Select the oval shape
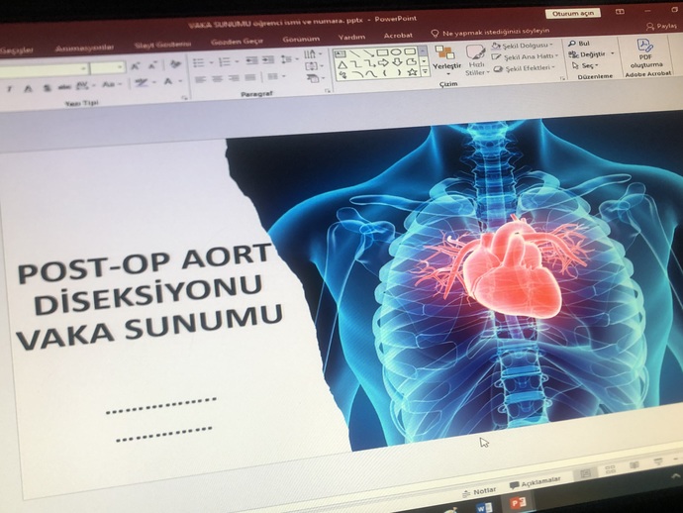683x513 pixels. (396, 52)
